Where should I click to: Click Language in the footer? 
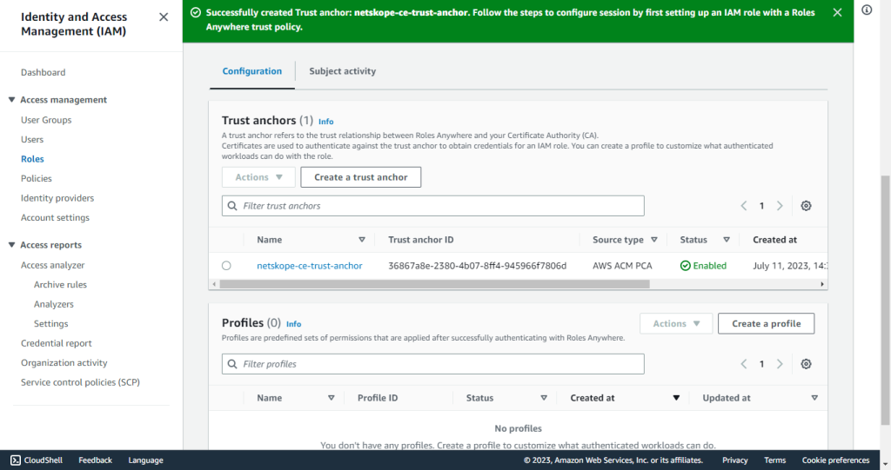[x=145, y=460]
